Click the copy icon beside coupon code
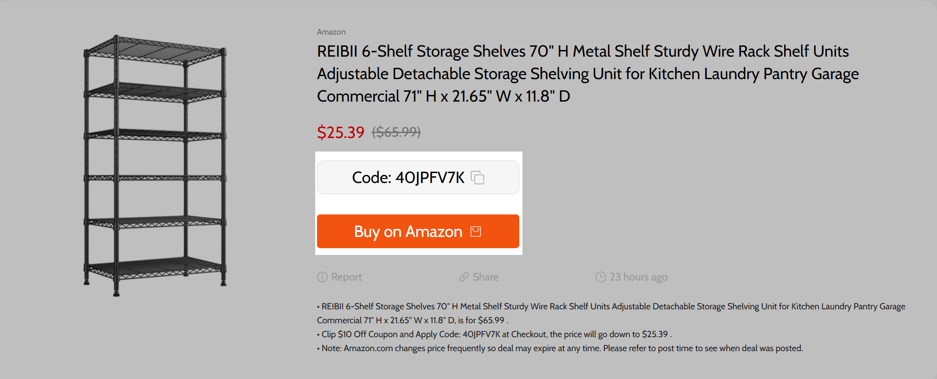The width and height of the screenshot is (937, 379). 477,178
